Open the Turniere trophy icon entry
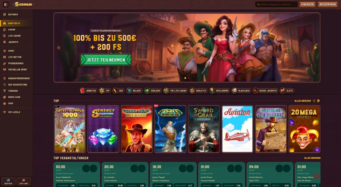Image resolution: width=341 pixels, height=187 pixels. coord(5,91)
